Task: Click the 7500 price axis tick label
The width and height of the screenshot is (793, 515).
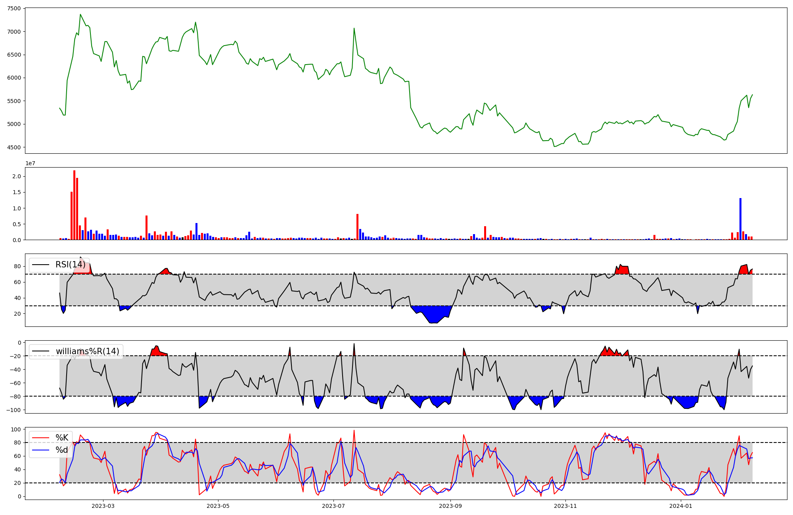Action: [14, 8]
